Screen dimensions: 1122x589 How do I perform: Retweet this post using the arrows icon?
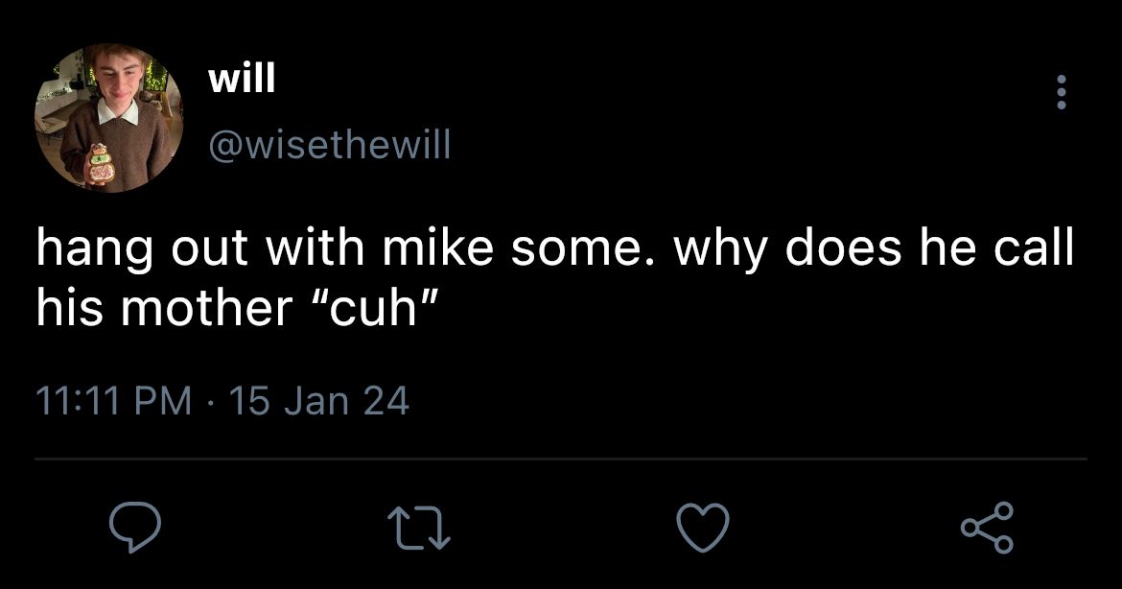419,529
